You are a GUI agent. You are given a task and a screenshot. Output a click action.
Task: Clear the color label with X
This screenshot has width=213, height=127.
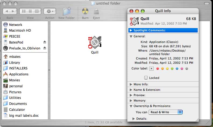[151, 69]
